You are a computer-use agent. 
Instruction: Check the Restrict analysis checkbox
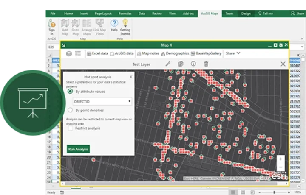pos(71,128)
